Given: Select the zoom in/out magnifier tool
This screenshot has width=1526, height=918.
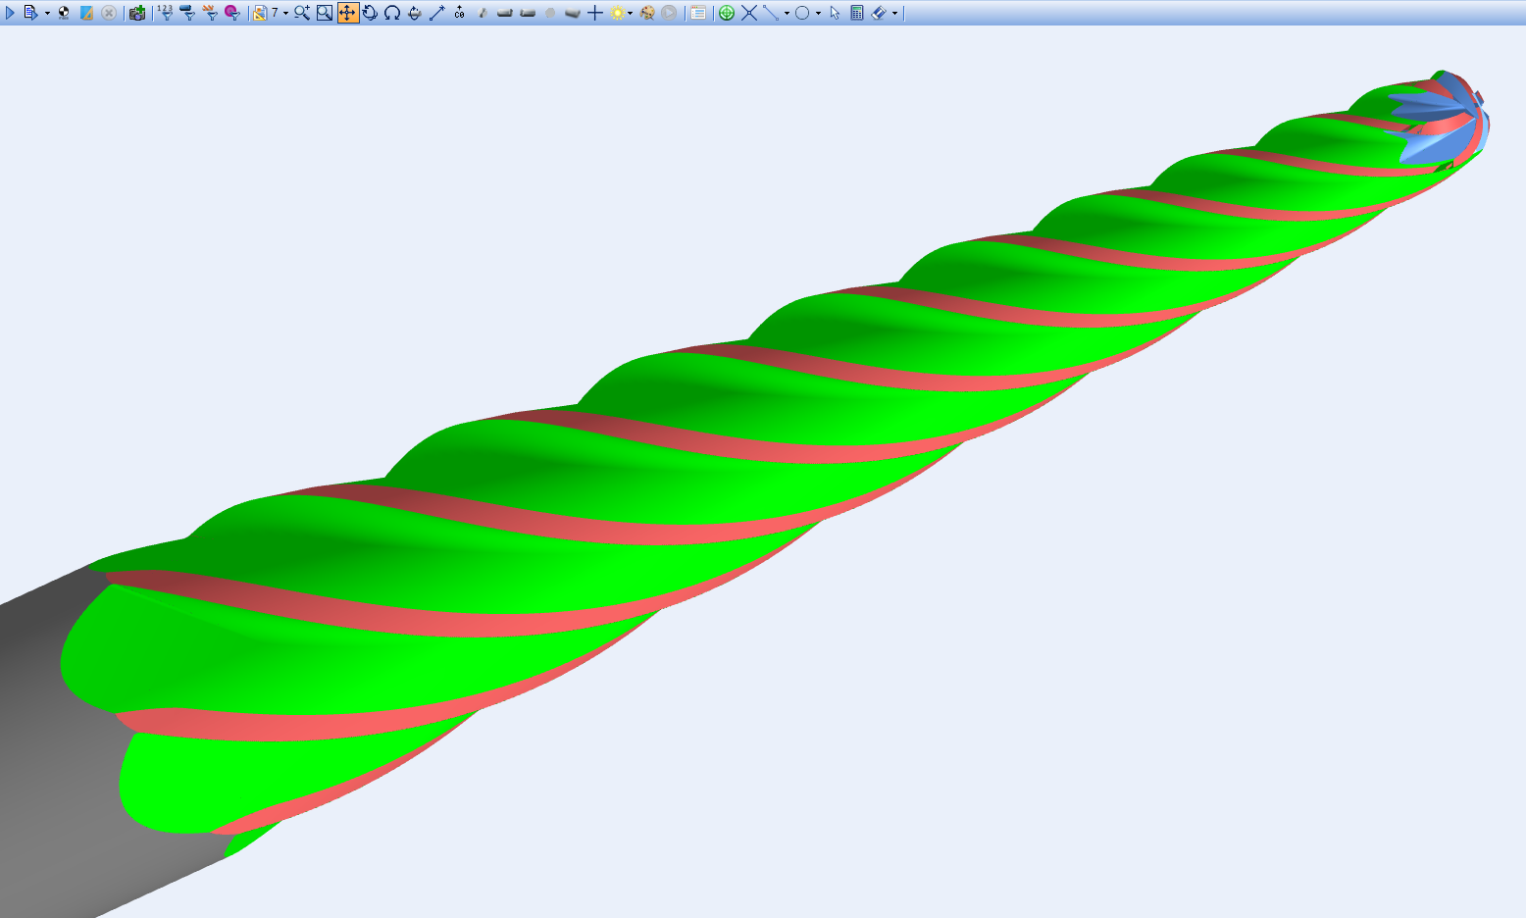Looking at the screenshot, I should point(302,13).
